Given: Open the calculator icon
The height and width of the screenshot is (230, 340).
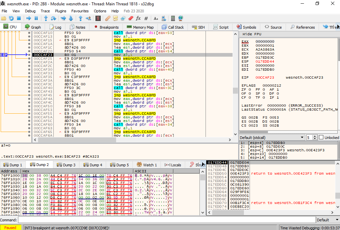Looking at the screenshot, I should pos(173,18).
